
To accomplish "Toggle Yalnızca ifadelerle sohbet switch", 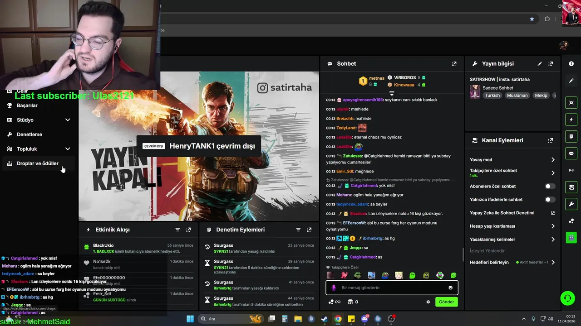I will click(550, 200).
